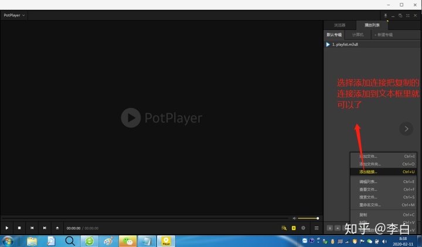Choose 添加文件... Ctrl+I menu entry

(x=383, y=156)
